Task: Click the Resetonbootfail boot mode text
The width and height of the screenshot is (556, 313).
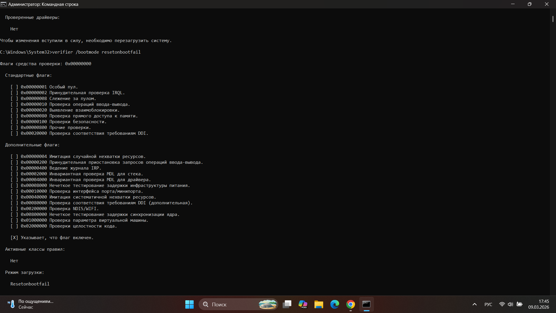Action: tap(30, 284)
